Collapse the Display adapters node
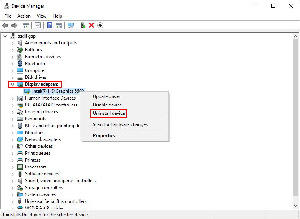The image size is (300, 219). [12, 84]
